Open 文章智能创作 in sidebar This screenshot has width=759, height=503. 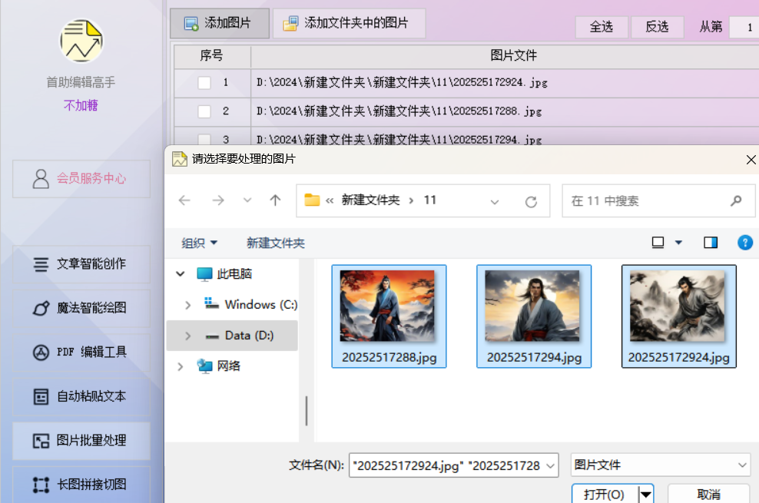click(81, 264)
